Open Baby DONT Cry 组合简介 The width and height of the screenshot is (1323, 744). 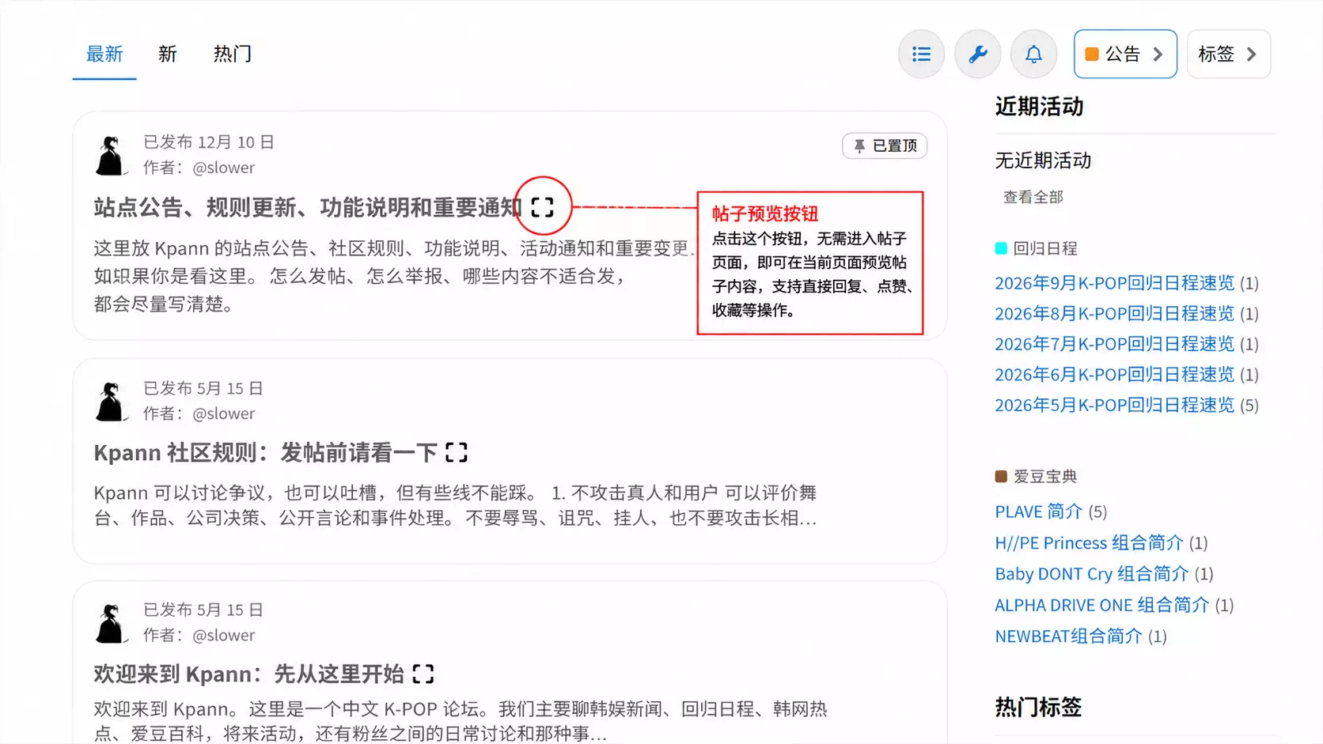click(x=1092, y=574)
